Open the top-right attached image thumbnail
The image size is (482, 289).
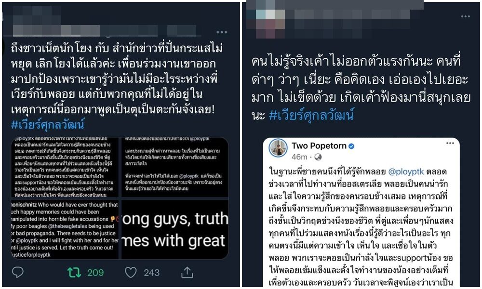tap(175, 167)
